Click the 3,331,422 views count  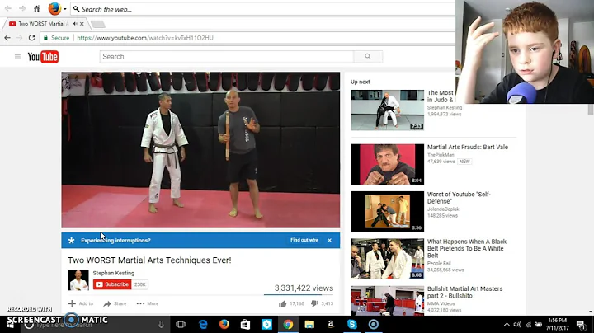click(304, 288)
